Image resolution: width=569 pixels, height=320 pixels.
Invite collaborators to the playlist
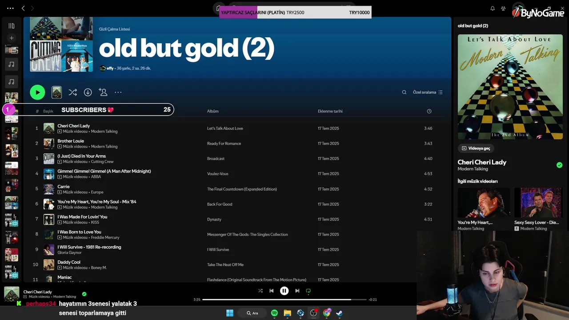[x=103, y=92]
